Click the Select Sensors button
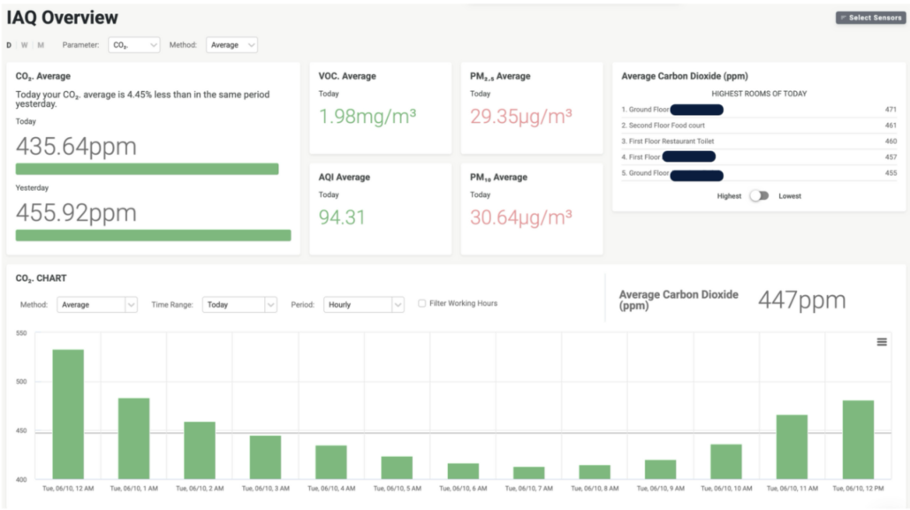The height and width of the screenshot is (510, 910). point(870,18)
